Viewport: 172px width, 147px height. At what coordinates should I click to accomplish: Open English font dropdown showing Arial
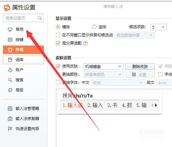[164, 83]
